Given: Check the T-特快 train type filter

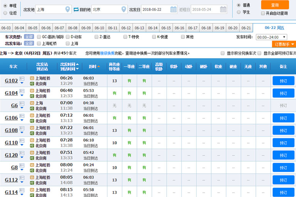Looking at the screenshot, I should pos(125,37).
